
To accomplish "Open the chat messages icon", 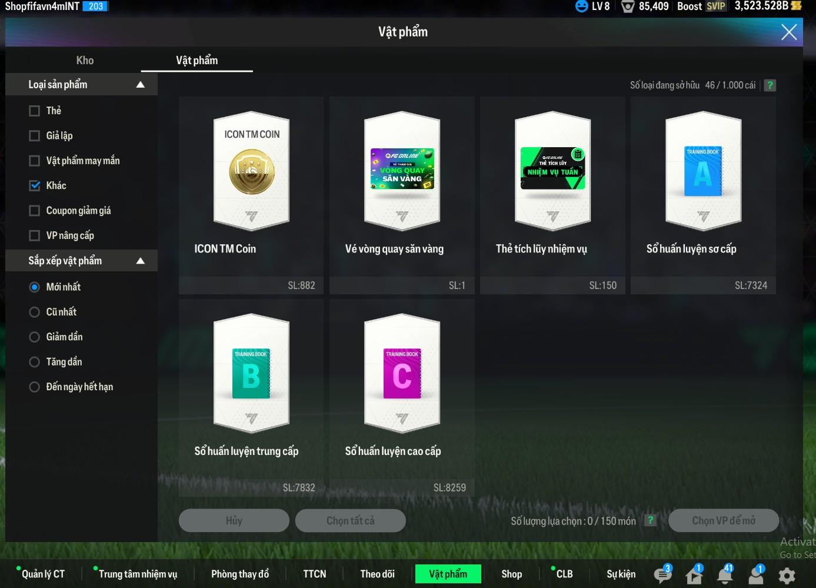I will pyautogui.click(x=662, y=574).
